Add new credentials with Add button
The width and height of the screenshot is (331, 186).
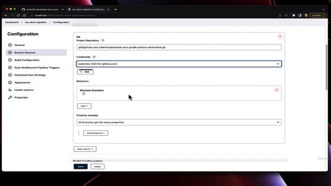coord(85,72)
